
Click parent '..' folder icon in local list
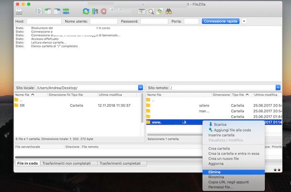point(16,100)
